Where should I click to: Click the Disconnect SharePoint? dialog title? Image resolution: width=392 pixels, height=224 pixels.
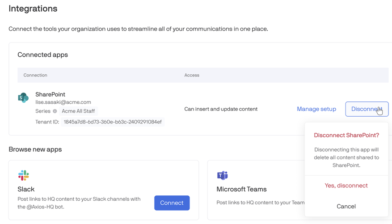pyautogui.click(x=346, y=135)
